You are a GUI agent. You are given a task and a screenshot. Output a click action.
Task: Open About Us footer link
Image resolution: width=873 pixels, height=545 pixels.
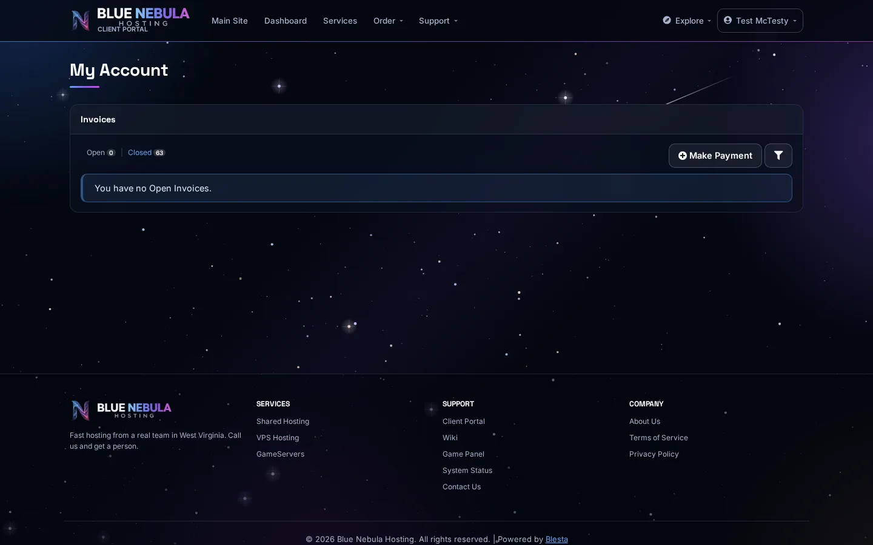(x=644, y=421)
